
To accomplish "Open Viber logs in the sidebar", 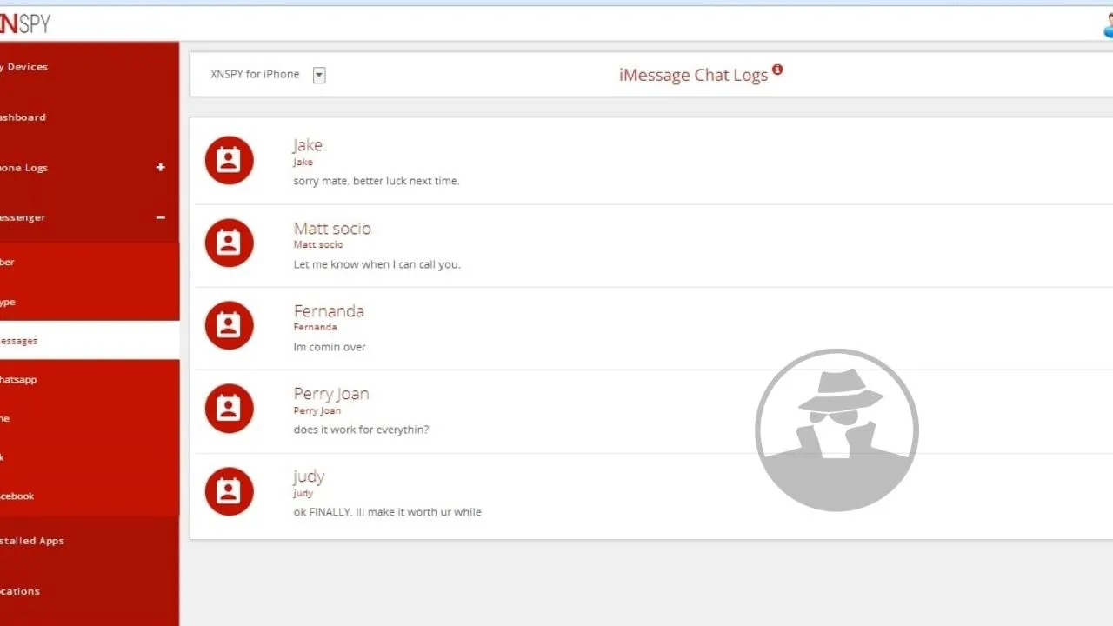I will click(7, 262).
